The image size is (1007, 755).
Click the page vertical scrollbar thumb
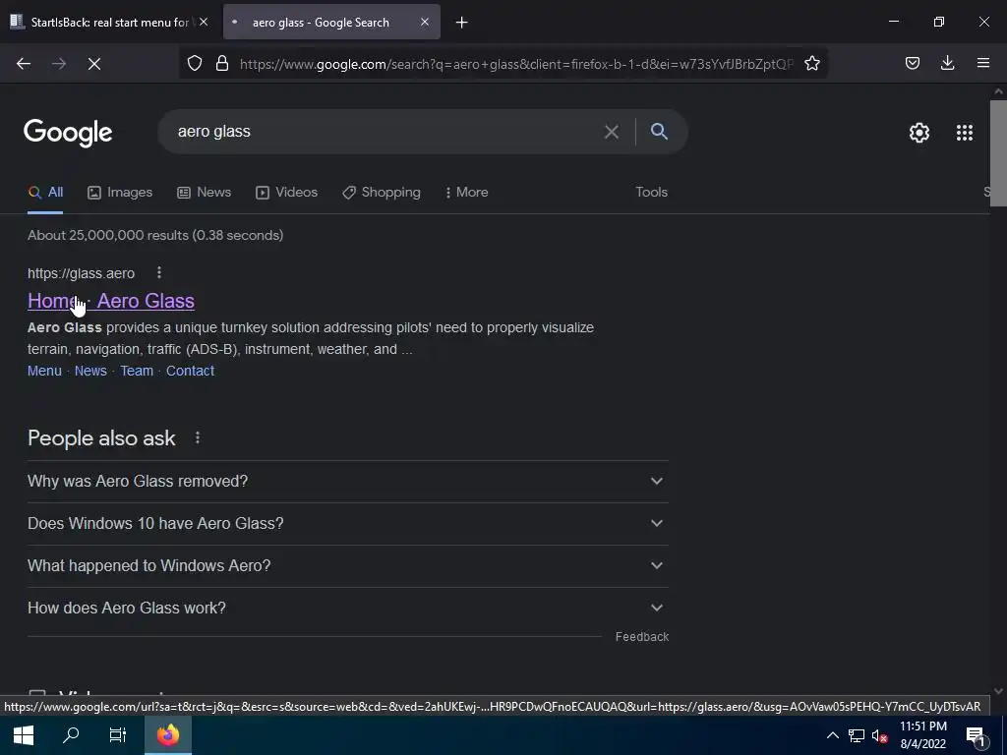998,152
